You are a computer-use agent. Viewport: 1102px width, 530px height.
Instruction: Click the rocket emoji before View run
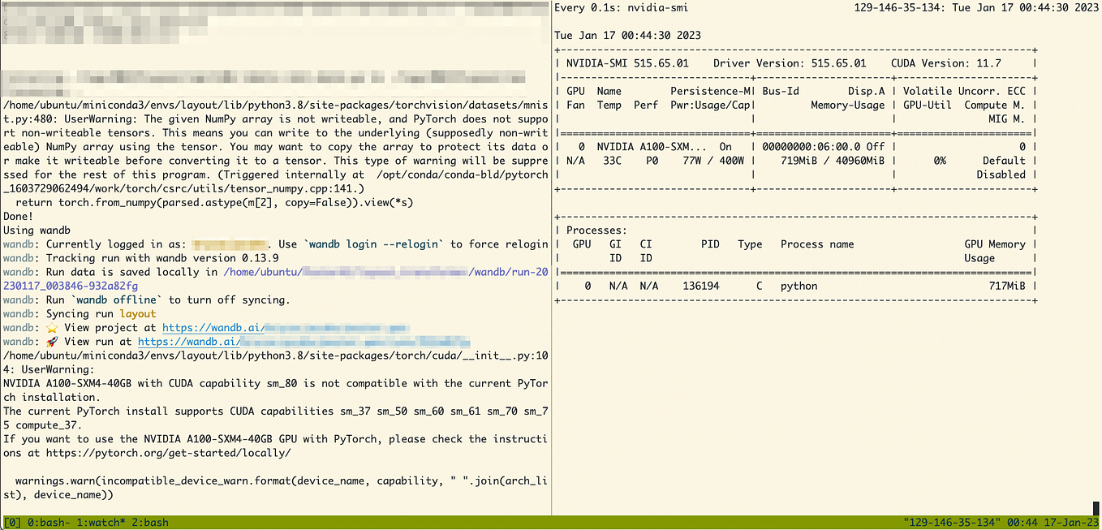pos(52,342)
